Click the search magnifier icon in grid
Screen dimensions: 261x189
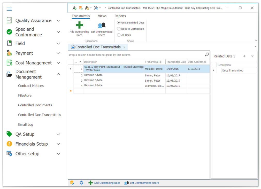[x=206, y=54]
